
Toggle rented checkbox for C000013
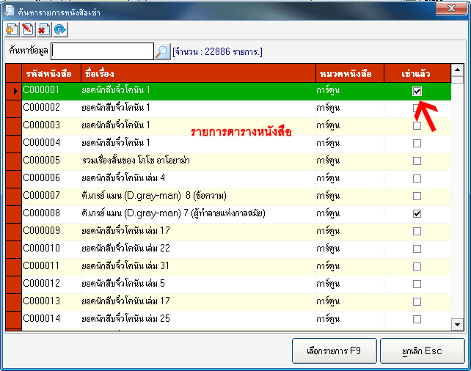(x=417, y=301)
